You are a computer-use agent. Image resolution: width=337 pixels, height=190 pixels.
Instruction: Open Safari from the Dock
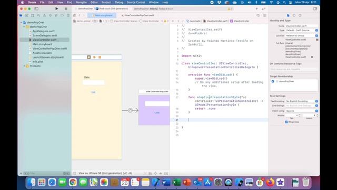click(x=52, y=183)
